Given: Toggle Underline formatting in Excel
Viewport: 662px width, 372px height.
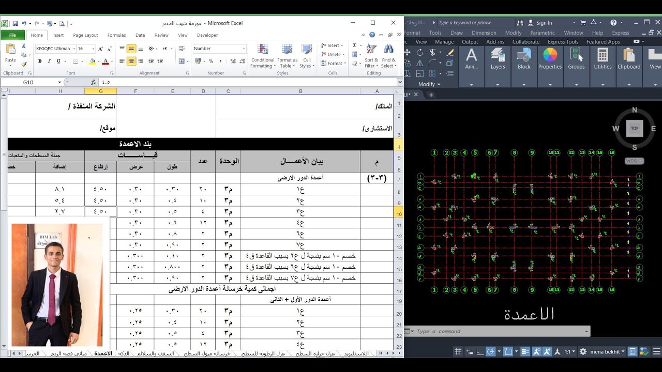Looking at the screenshot, I should (x=58, y=61).
